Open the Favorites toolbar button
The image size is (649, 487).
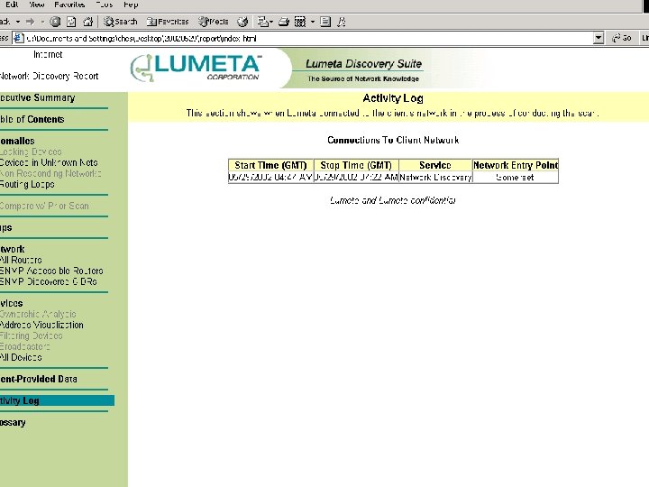pyautogui.click(x=168, y=22)
